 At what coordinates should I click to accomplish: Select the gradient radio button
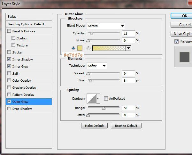click(x=88, y=48)
